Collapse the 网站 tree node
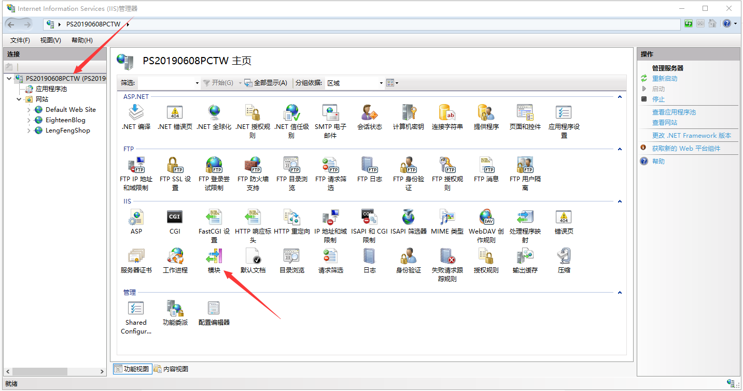 19,99
